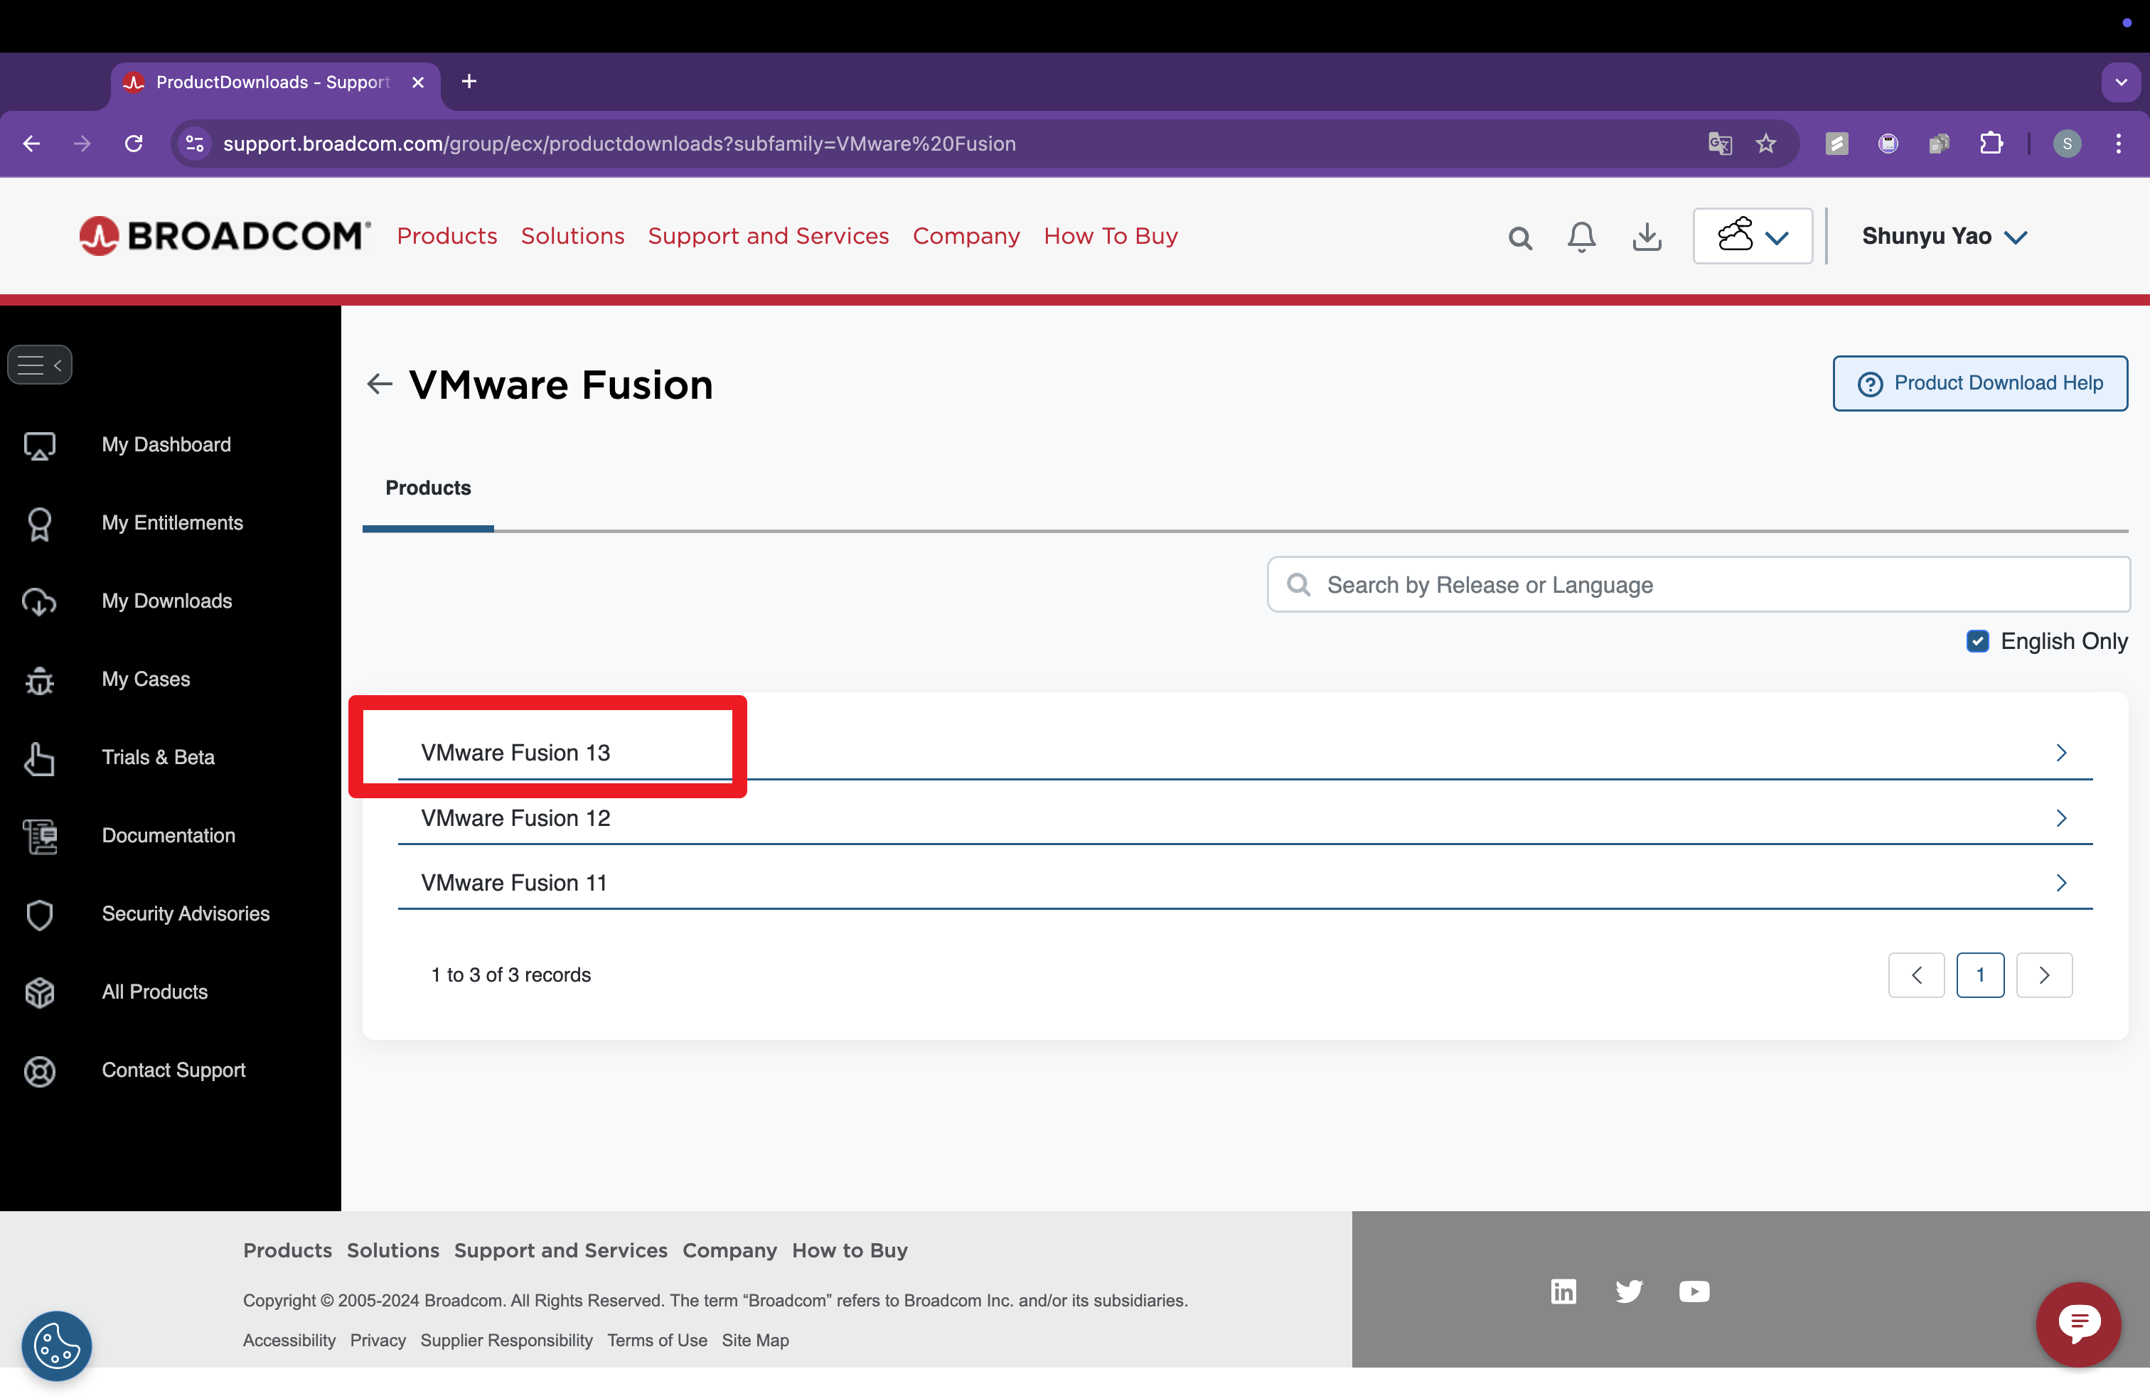Open the translate page icon
Screen dimensions: 2150x1396
(x=1719, y=144)
